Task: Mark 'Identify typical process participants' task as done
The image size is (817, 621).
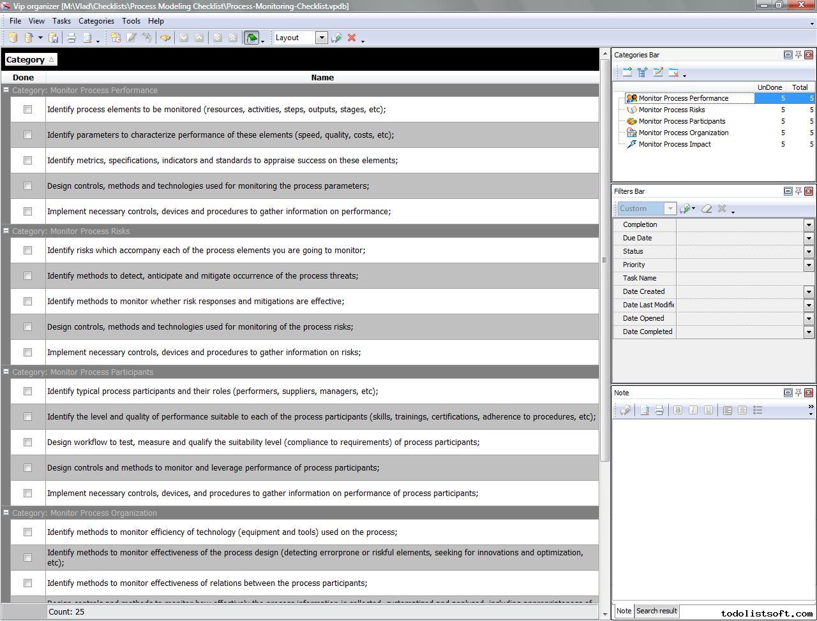Action: pos(27,391)
